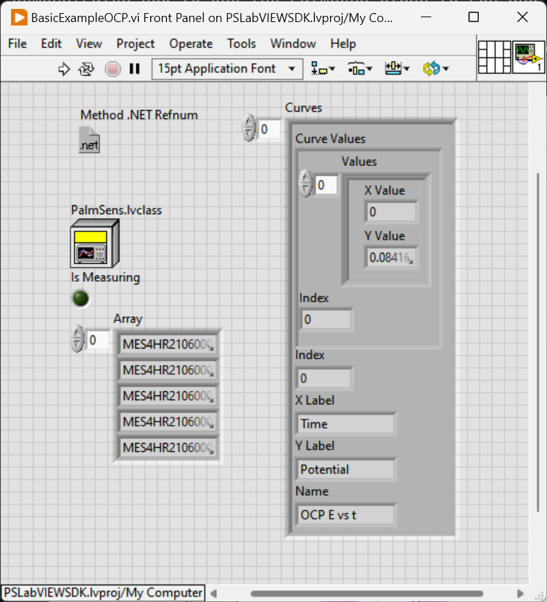Open the 15pt Application Font dropdown

(227, 69)
